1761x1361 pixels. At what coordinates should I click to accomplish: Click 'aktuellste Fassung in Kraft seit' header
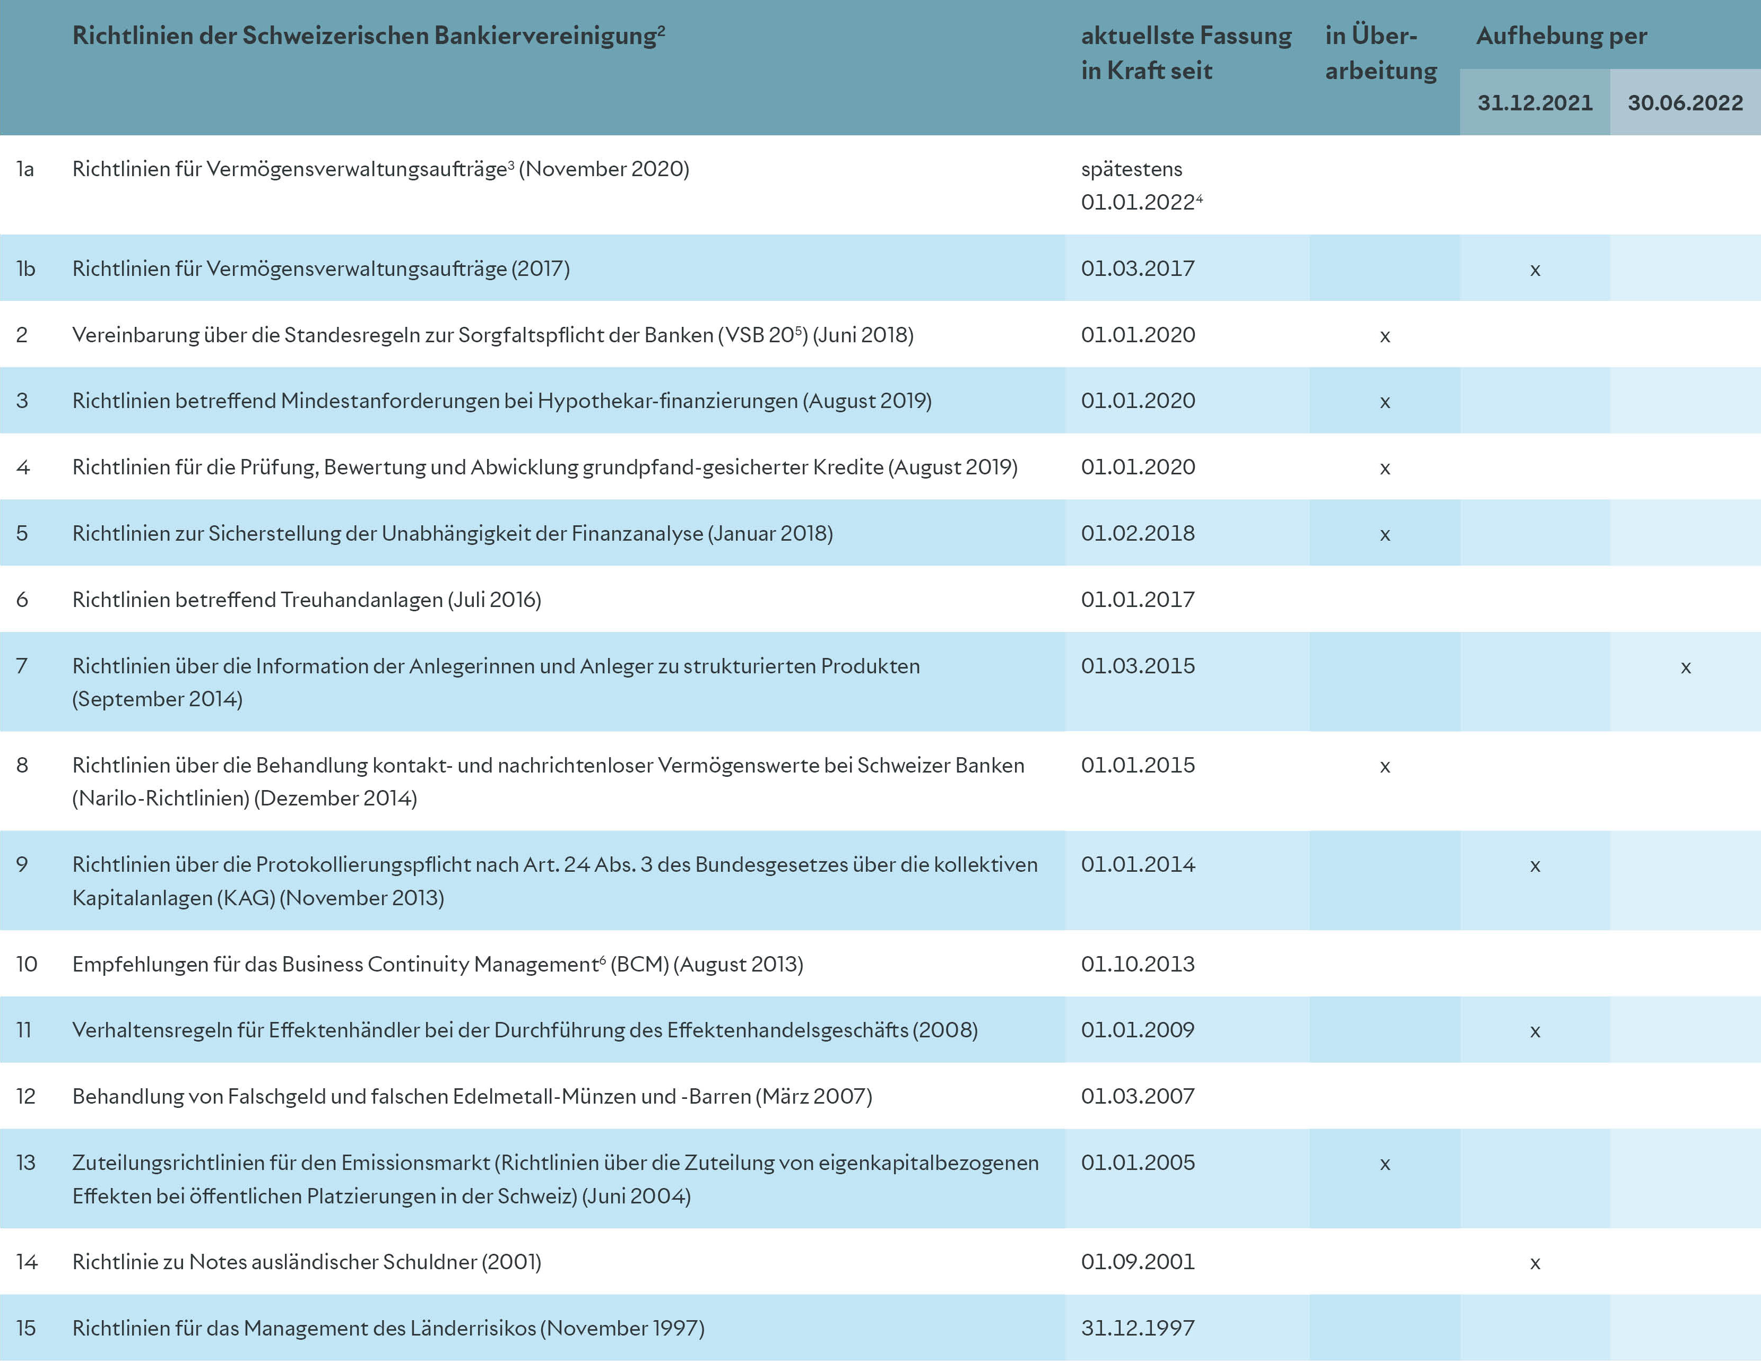(1185, 53)
